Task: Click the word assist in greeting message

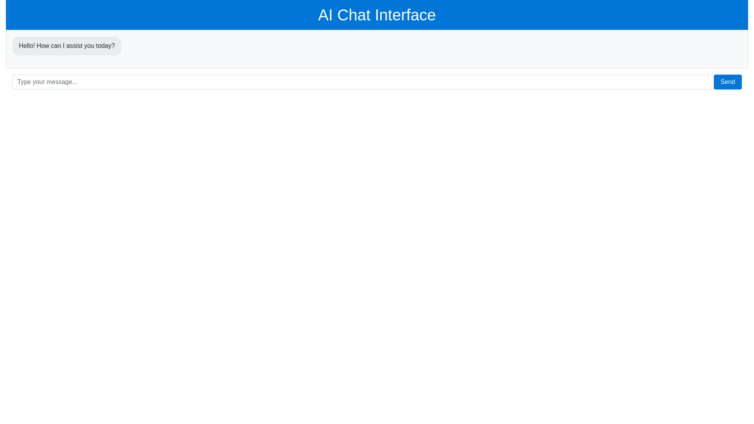Action: (x=74, y=46)
